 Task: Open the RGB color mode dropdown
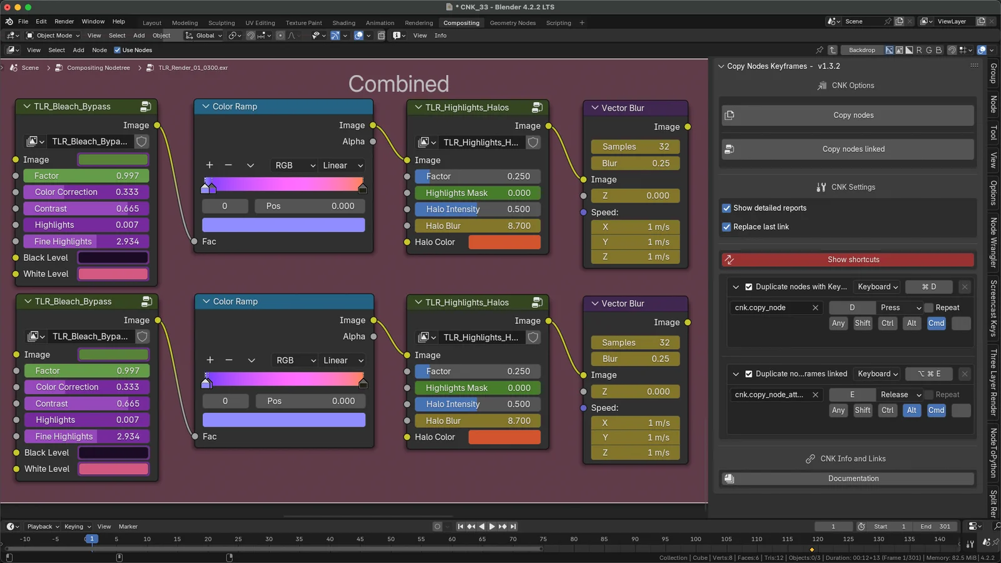(x=293, y=165)
